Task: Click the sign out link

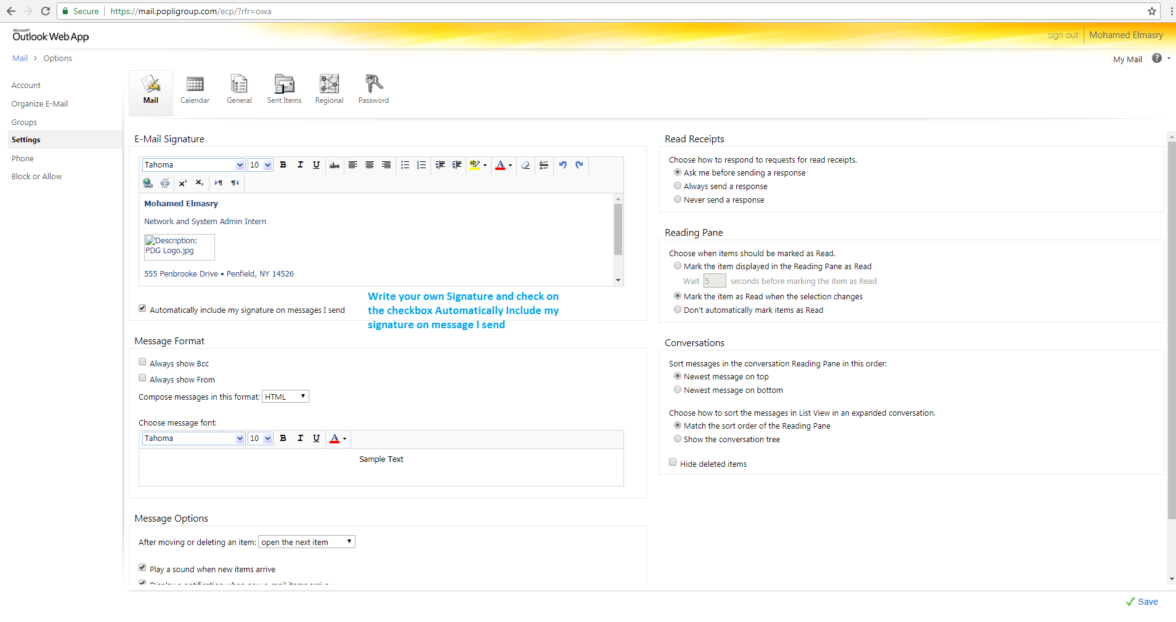Action: pyautogui.click(x=1063, y=36)
